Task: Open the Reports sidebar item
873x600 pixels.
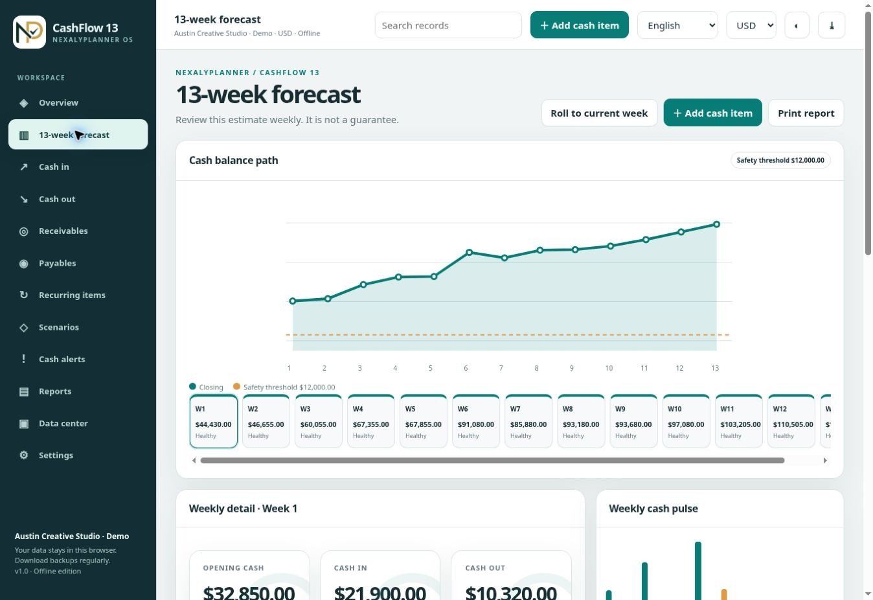Action: (x=78, y=391)
